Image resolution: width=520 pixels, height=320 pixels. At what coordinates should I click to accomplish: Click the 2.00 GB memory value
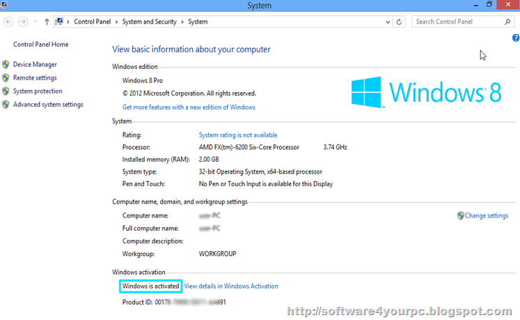209,160
